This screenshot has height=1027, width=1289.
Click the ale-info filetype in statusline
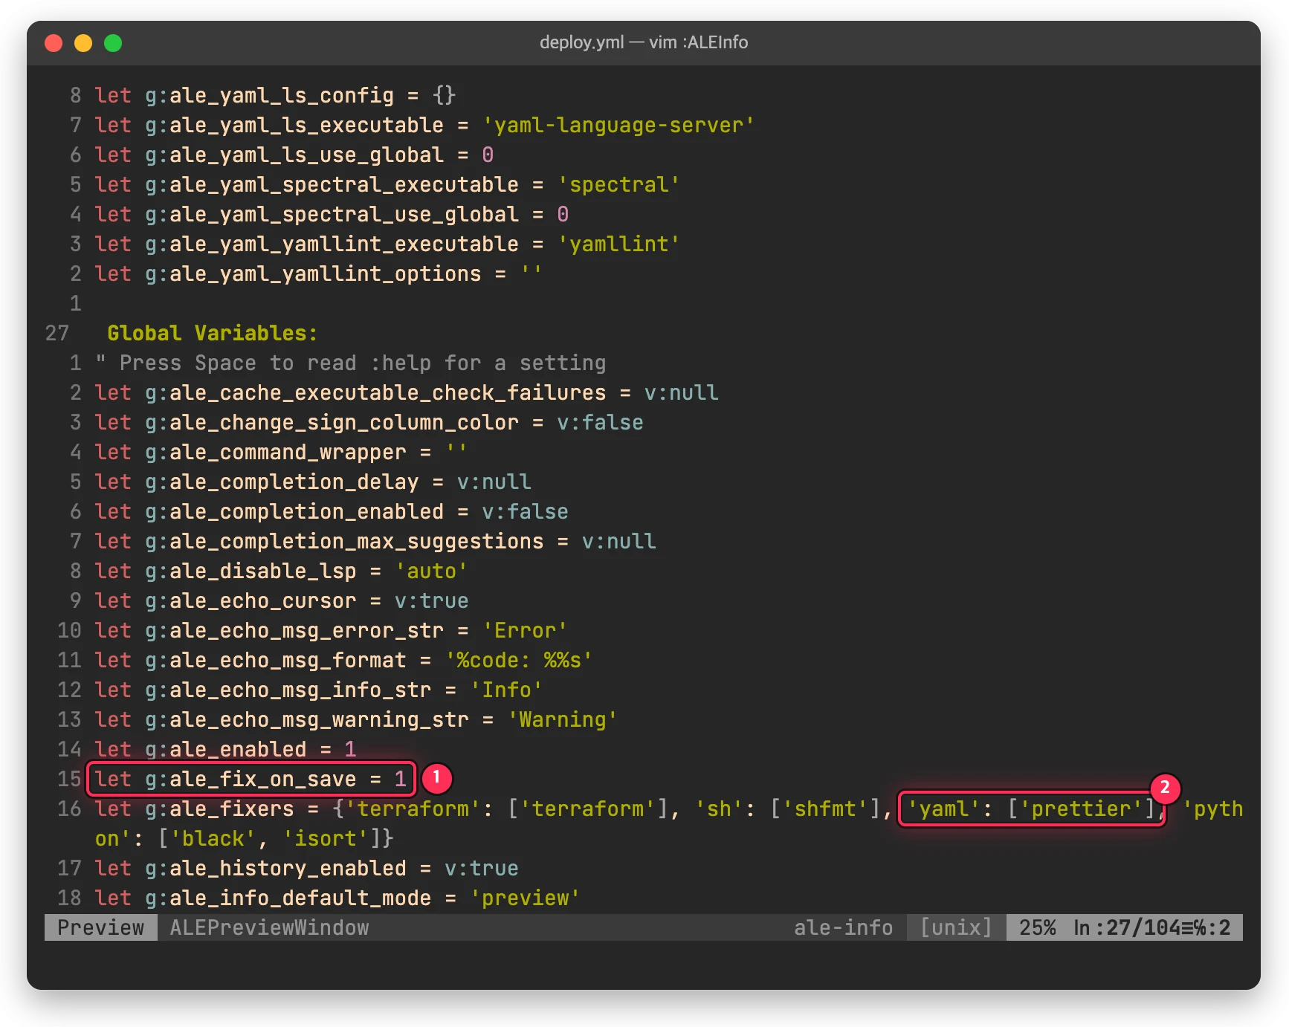pos(843,927)
